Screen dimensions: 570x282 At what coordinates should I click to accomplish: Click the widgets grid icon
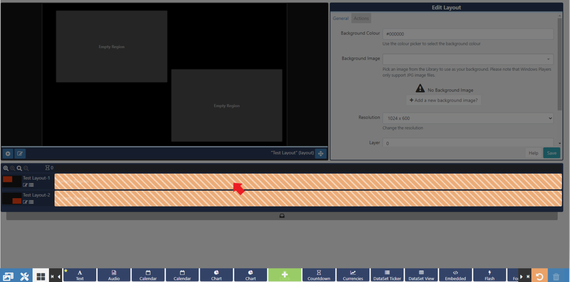[41, 276]
